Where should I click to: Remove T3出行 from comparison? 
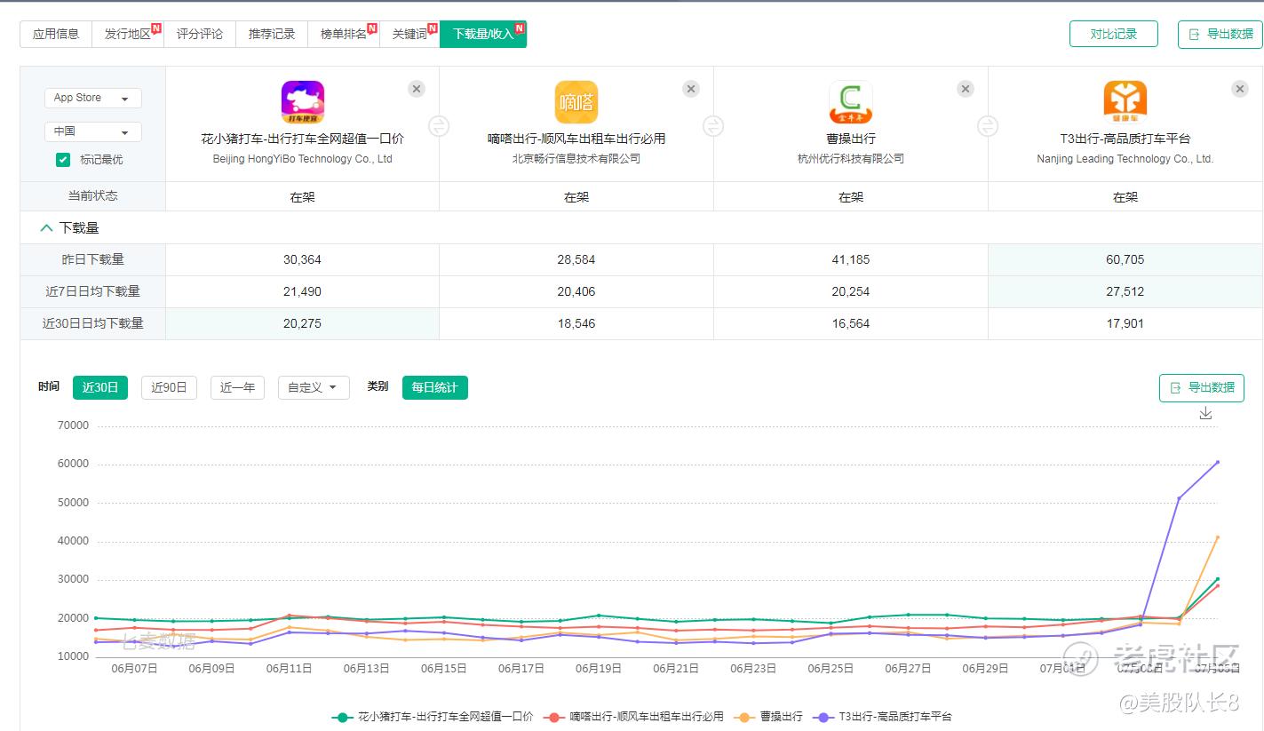pyautogui.click(x=1240, y=89)
